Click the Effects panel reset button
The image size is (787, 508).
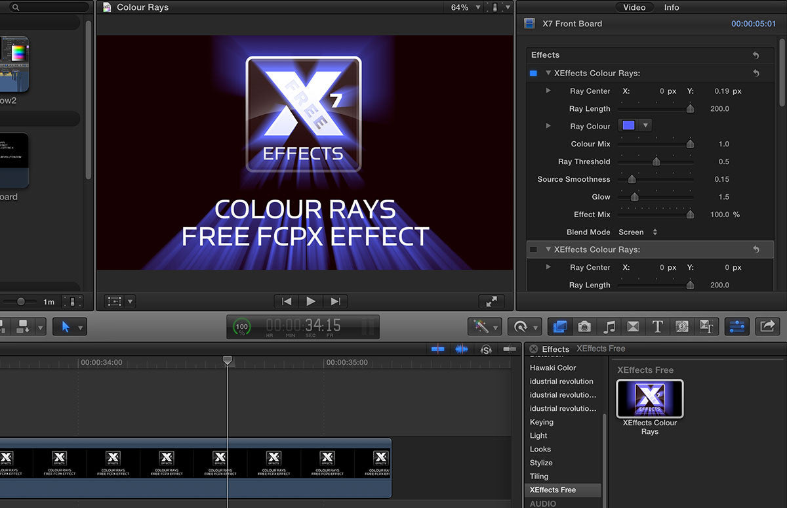(x=756, y=55)
